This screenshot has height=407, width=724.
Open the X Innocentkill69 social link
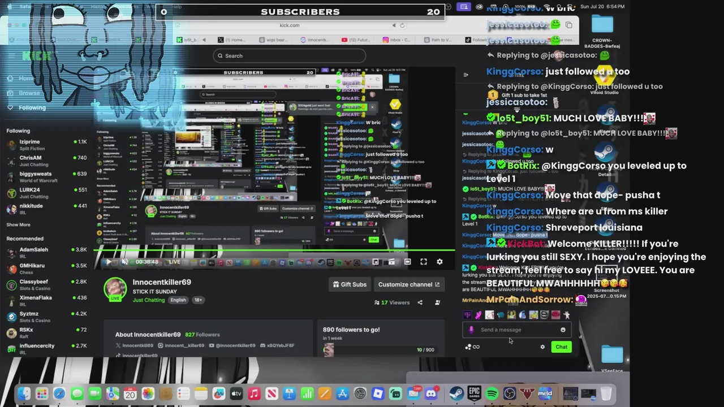pos(134,345)
